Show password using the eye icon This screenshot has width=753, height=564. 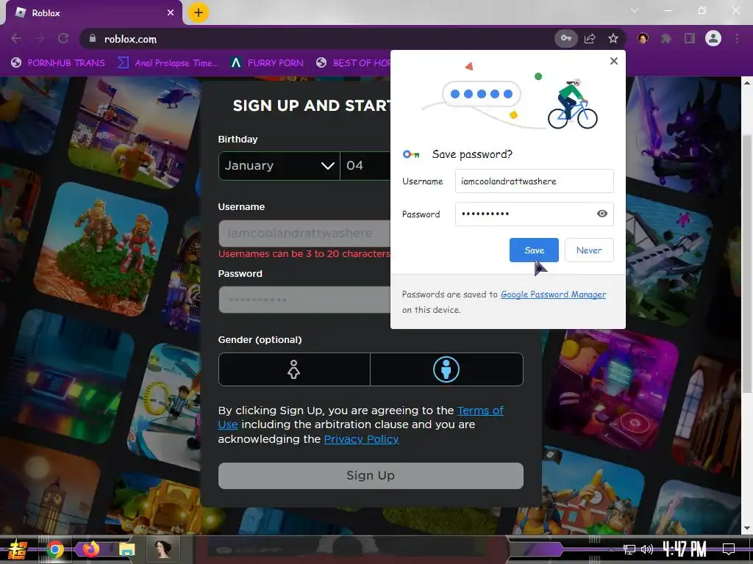point(602,214)
